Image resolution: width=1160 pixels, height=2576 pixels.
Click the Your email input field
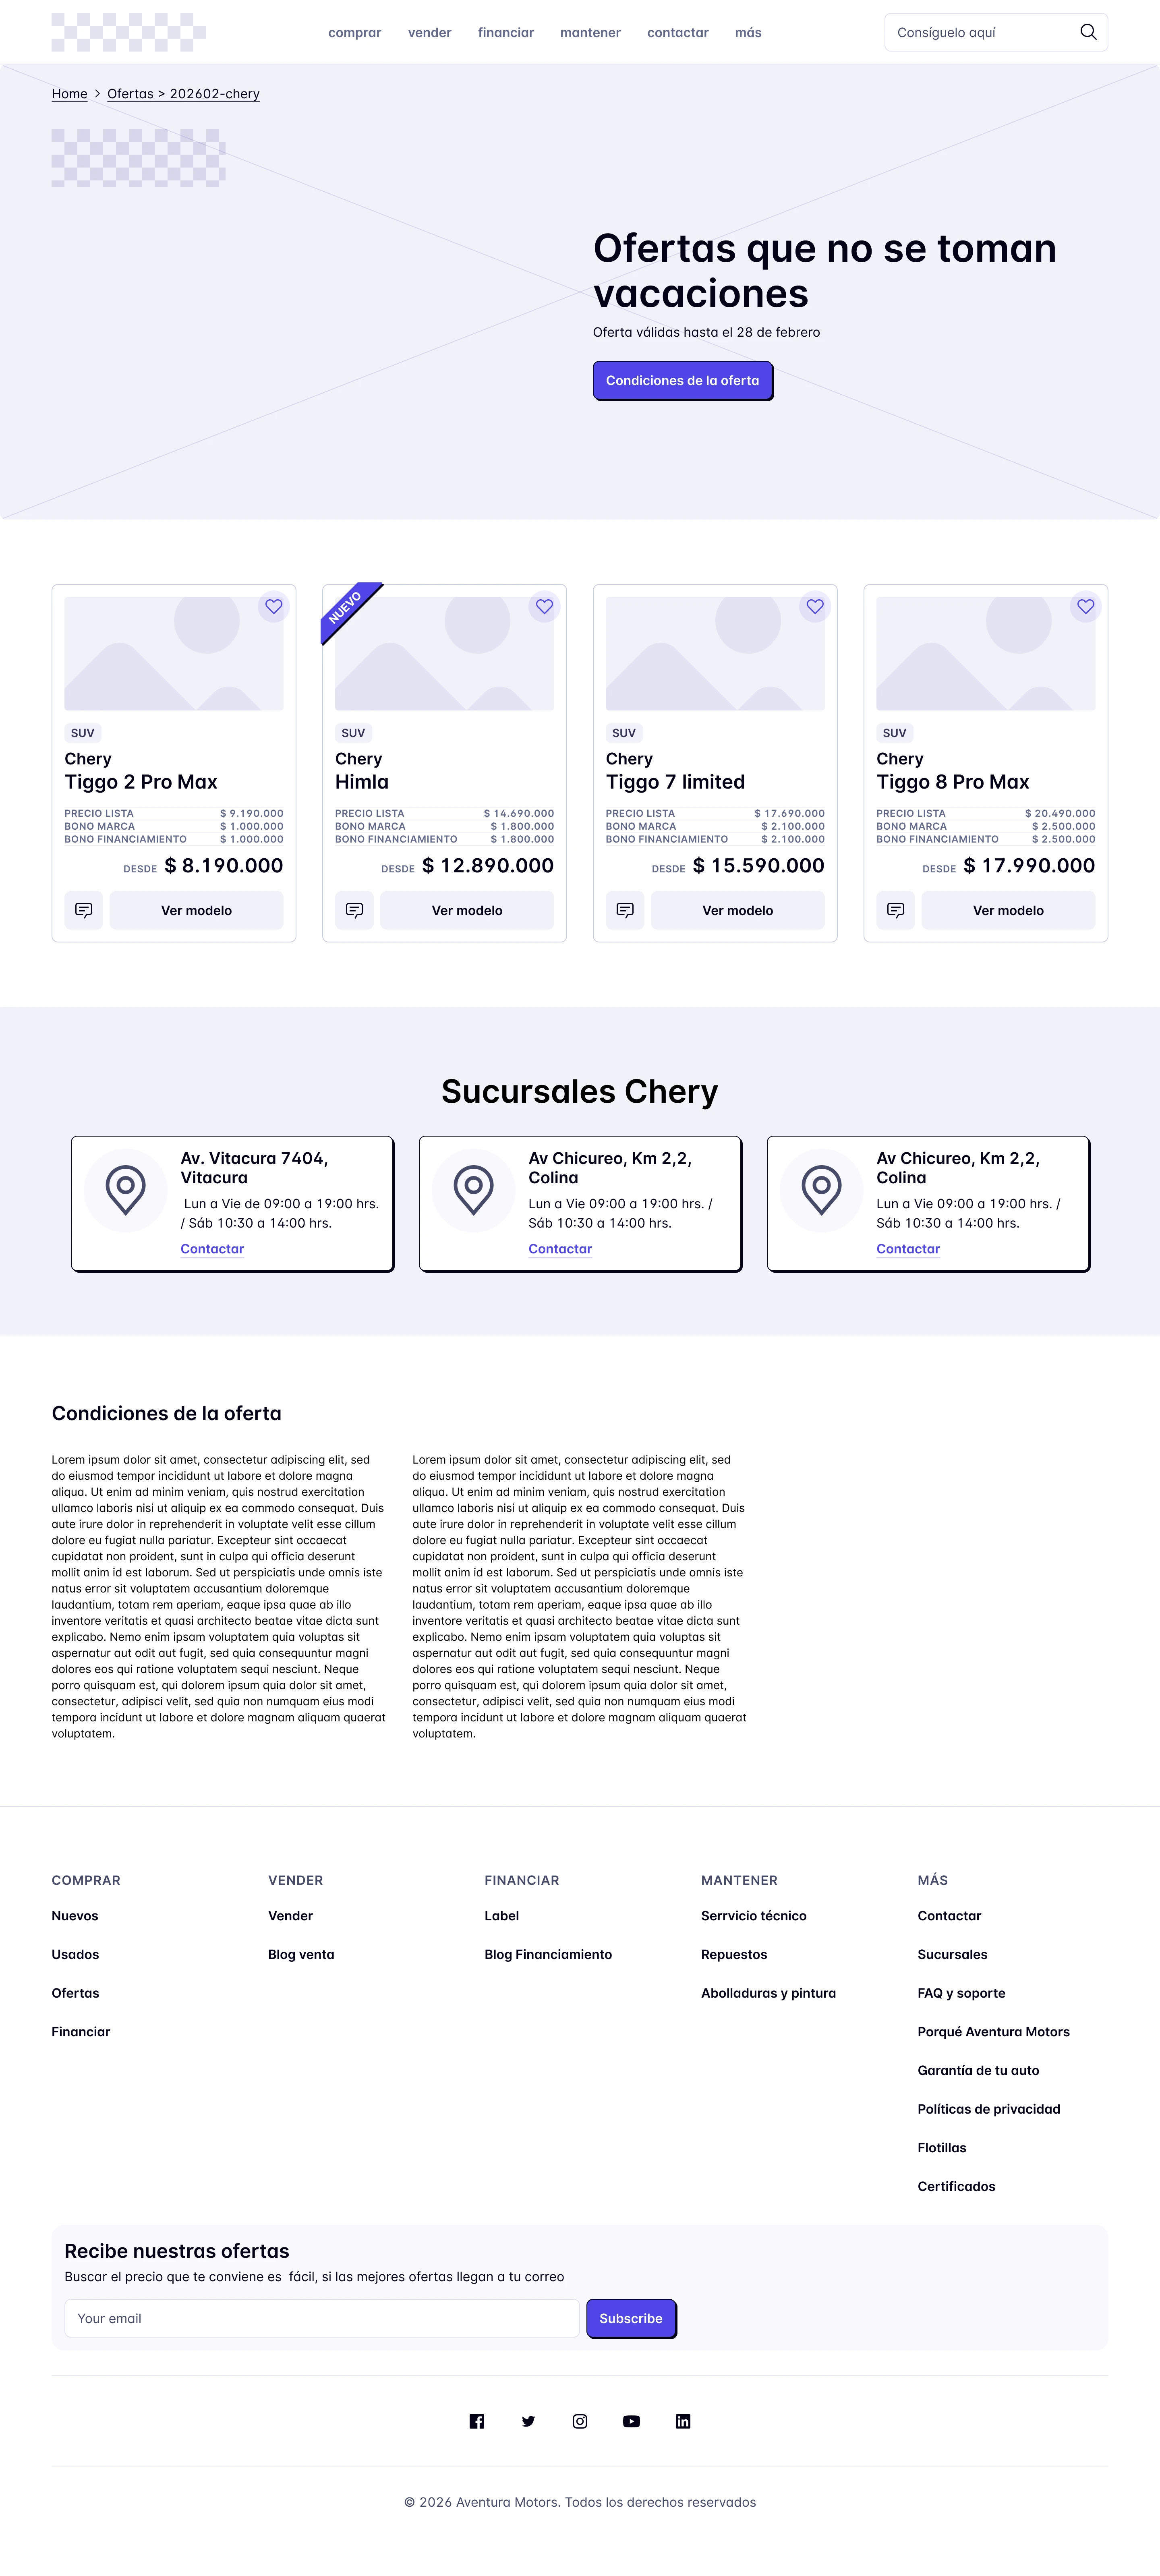(322, 2318)
